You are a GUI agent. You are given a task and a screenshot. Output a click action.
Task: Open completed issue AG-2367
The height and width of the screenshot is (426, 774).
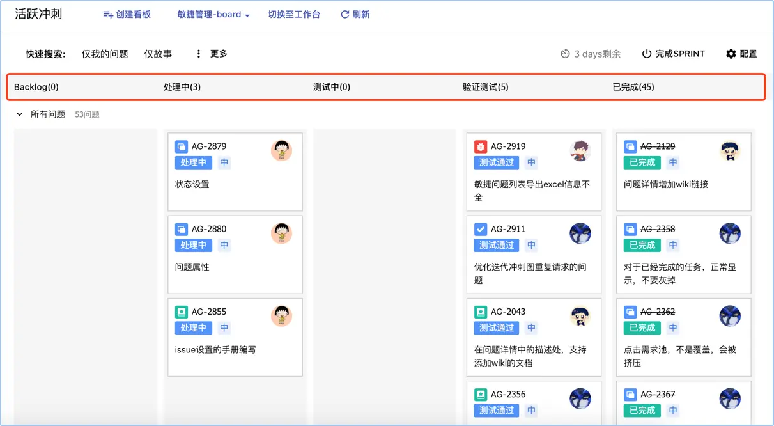pyautogui.click(x=658, y=394)
